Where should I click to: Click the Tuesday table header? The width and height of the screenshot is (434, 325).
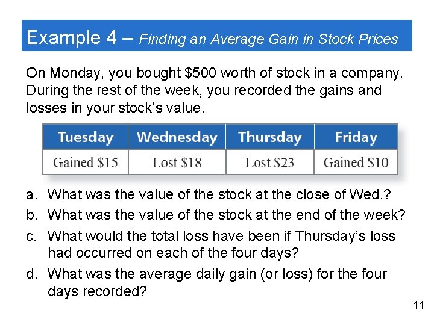86,137
